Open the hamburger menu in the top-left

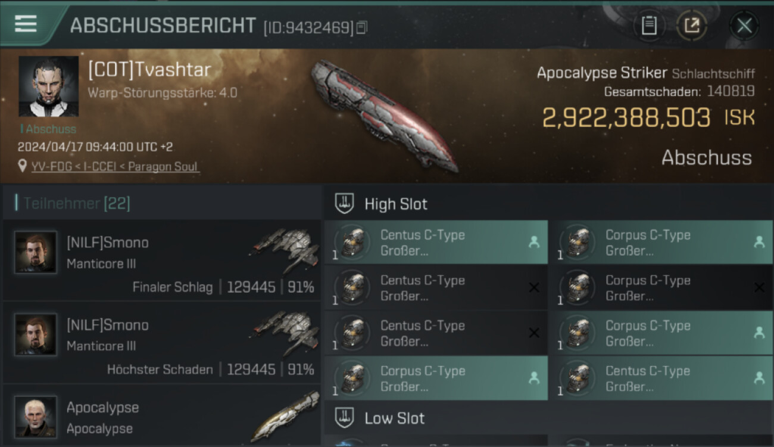tap(26, 24)
